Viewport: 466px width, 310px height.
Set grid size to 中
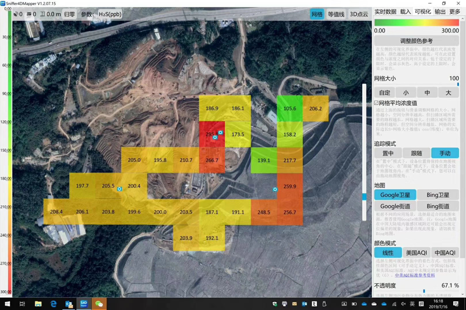click(427, 92)
